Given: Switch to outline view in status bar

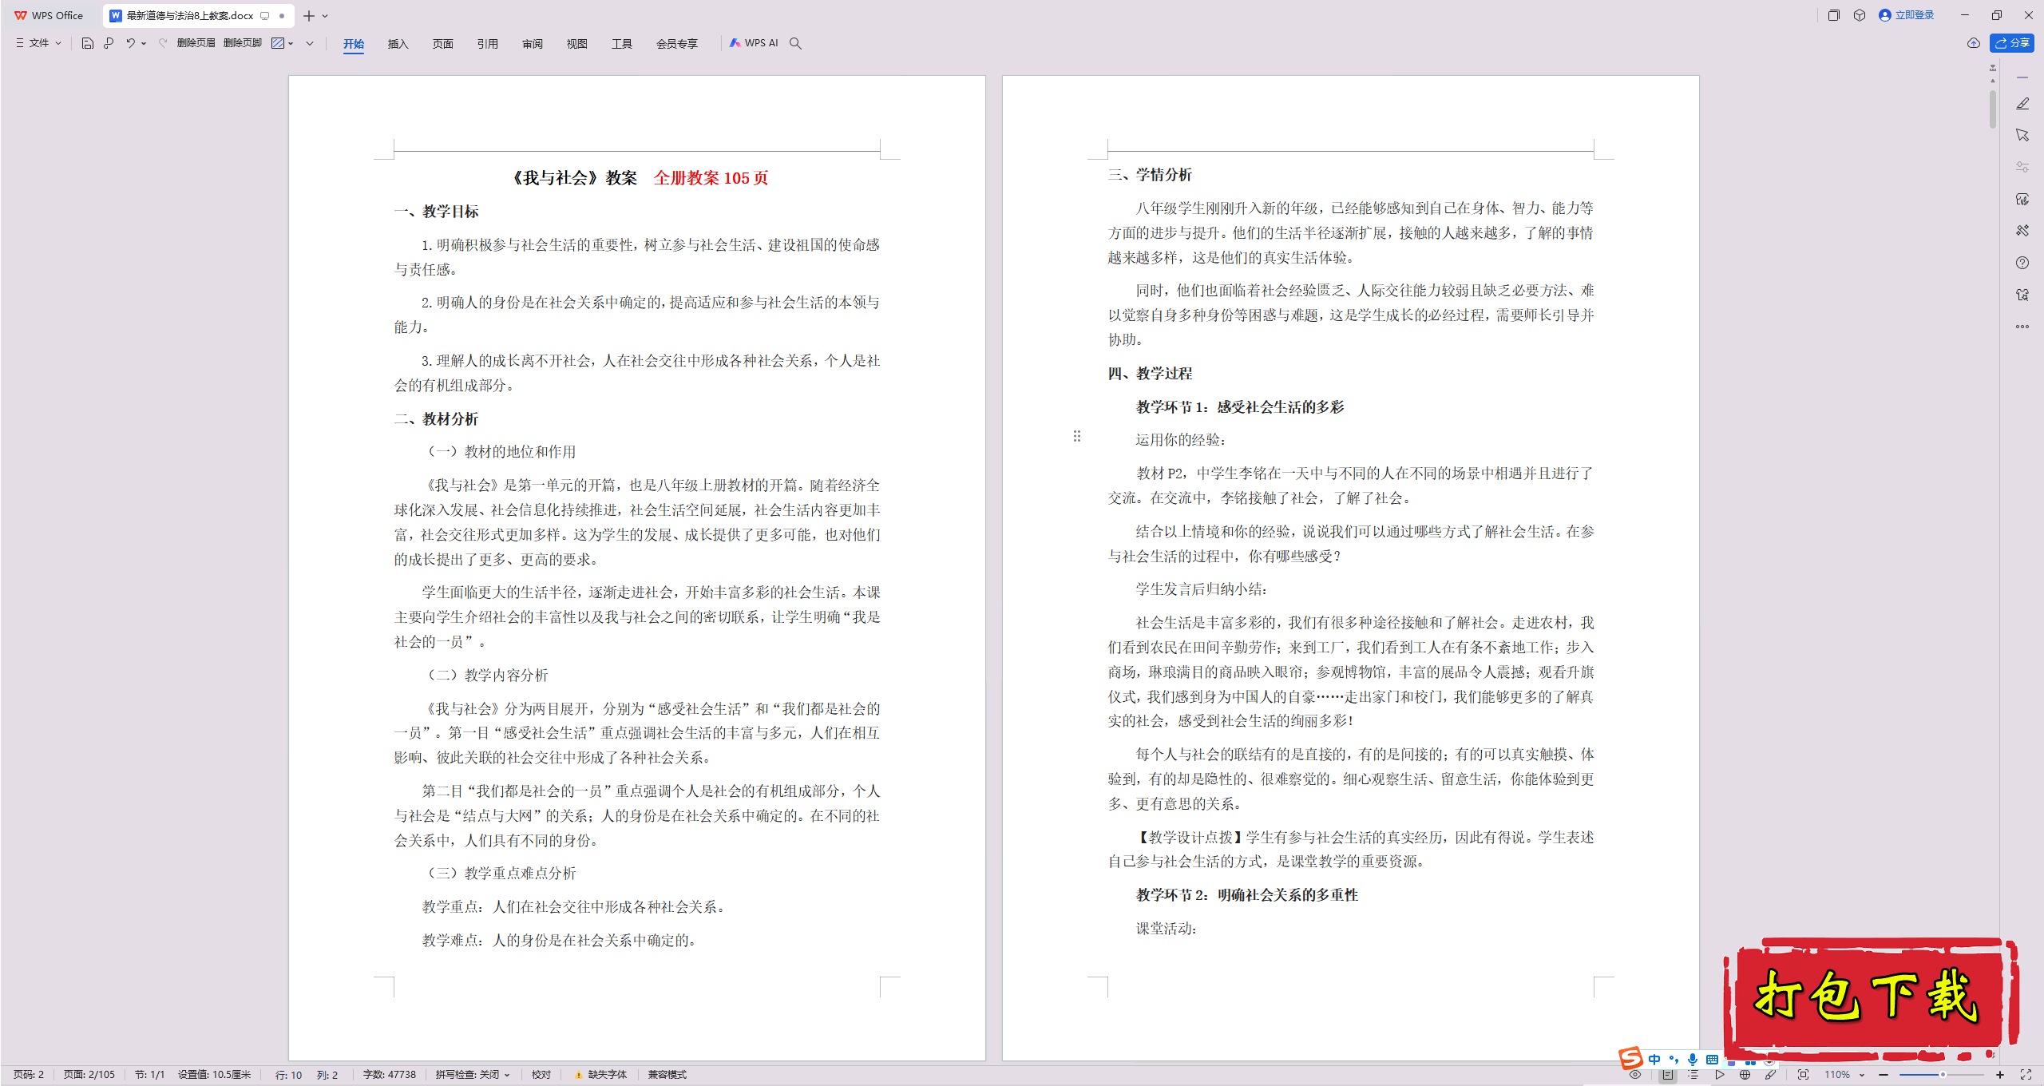Looking at the screenshot, I should click(x=1693, y=1075).
